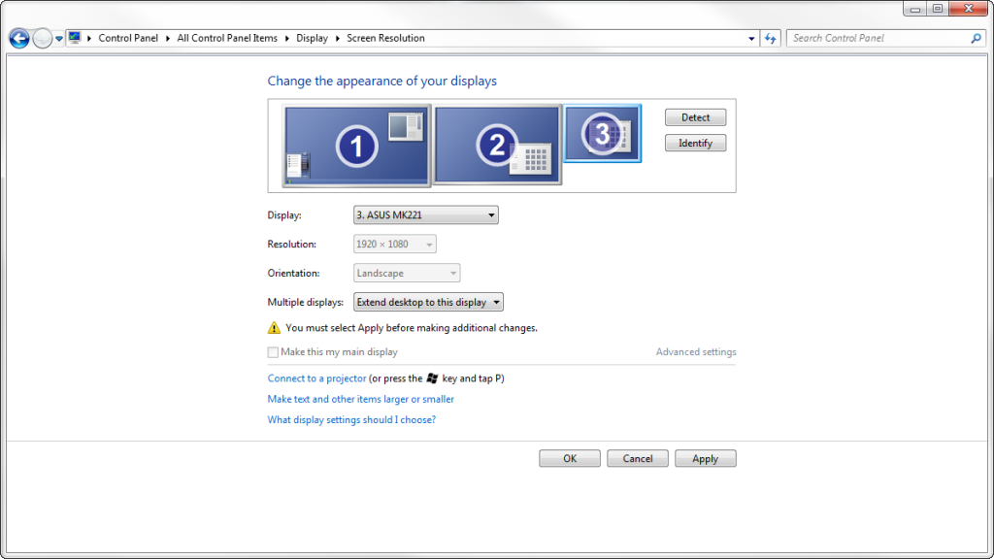This screenshot has width=994, height=559.
Task: Select monitor 1 thumbnail
Action: (x=357, y=146)
